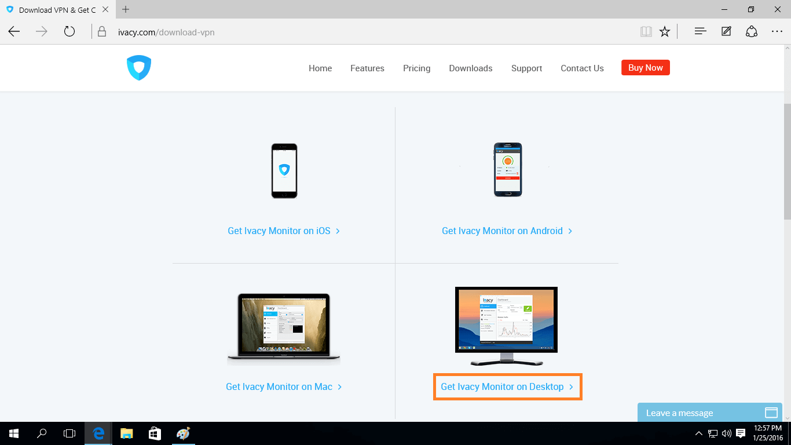Open the Edge More actions ellipsis

pos(777,32)
